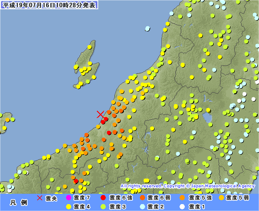
Task: Select the white 震度1 legend dot
Action: [182, 207]
